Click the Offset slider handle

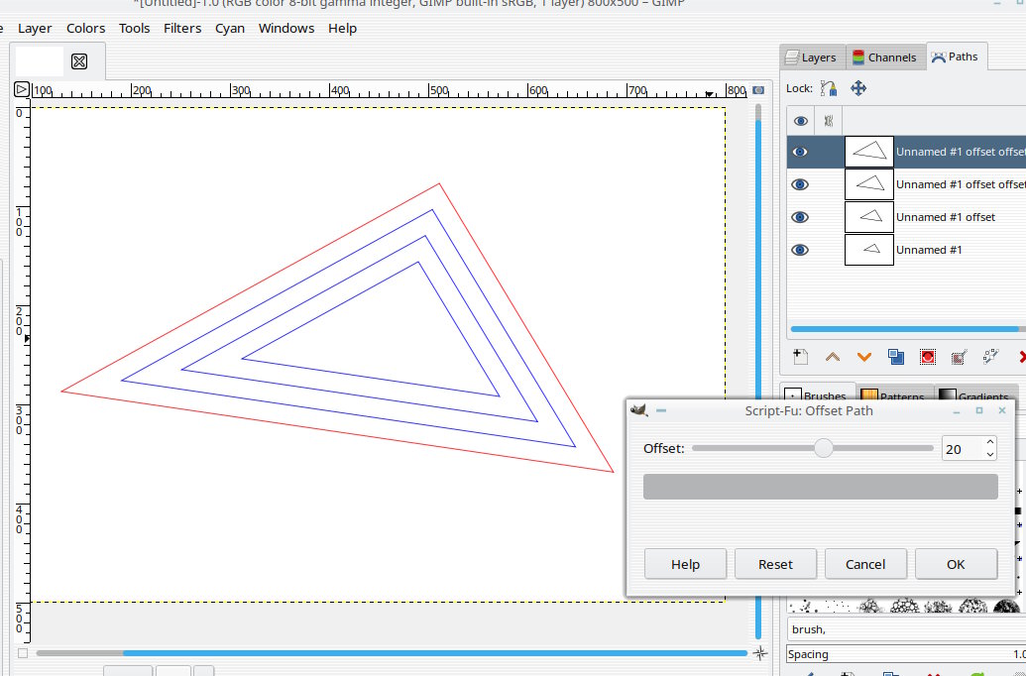(824, 448)
